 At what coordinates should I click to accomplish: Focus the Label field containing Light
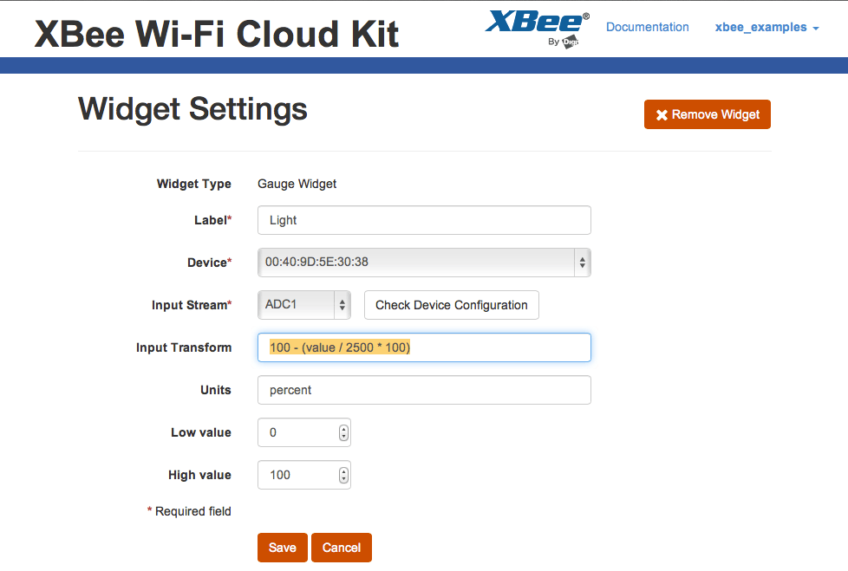click(424, 220)
